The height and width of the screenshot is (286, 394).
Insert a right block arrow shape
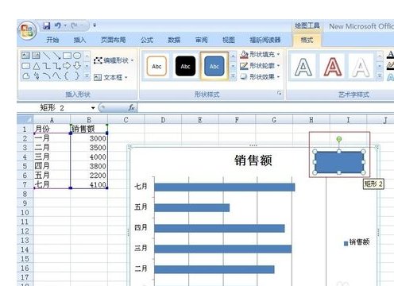tap(67, 66)
